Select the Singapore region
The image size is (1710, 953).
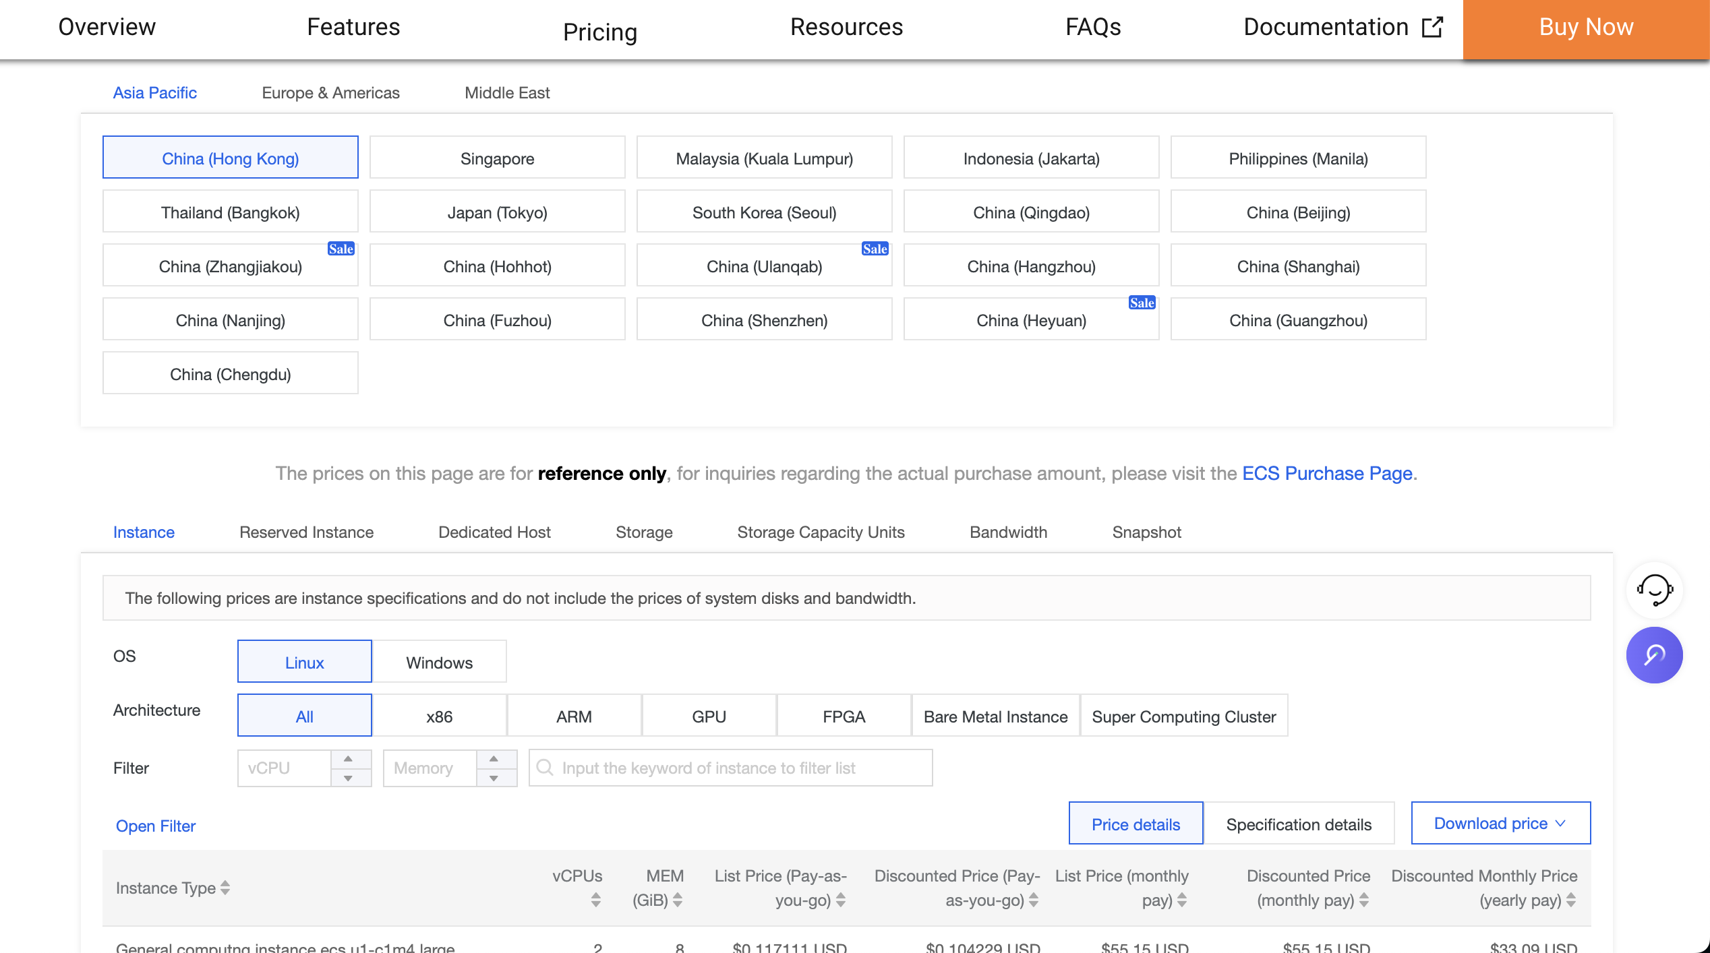[497, 158]
